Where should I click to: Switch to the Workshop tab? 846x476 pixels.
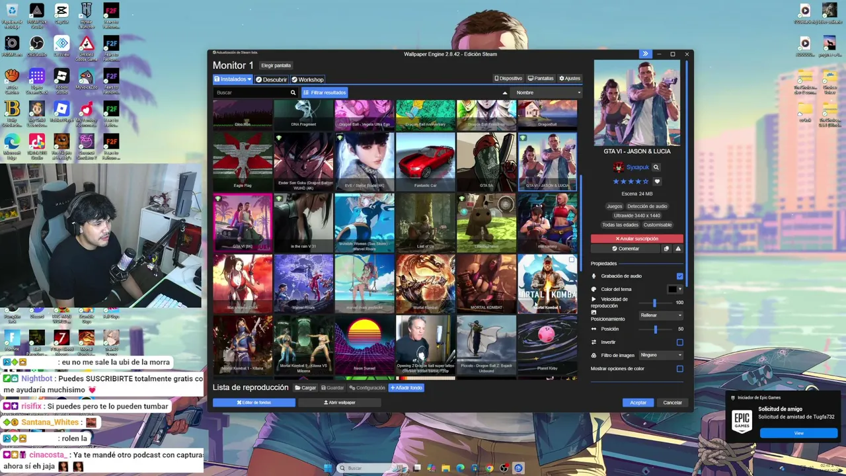coord(307,79)
